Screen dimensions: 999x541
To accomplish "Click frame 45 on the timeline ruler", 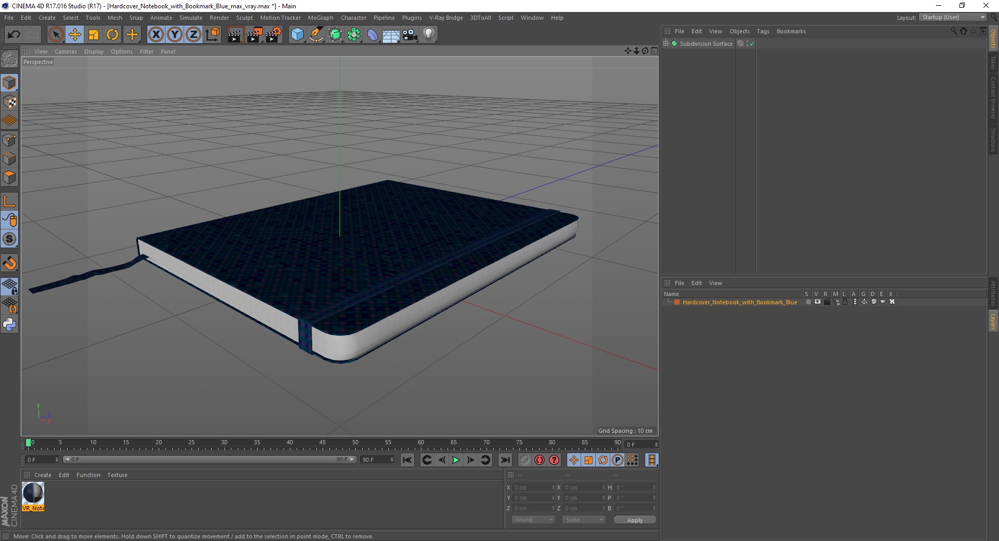I will [323, 443].
